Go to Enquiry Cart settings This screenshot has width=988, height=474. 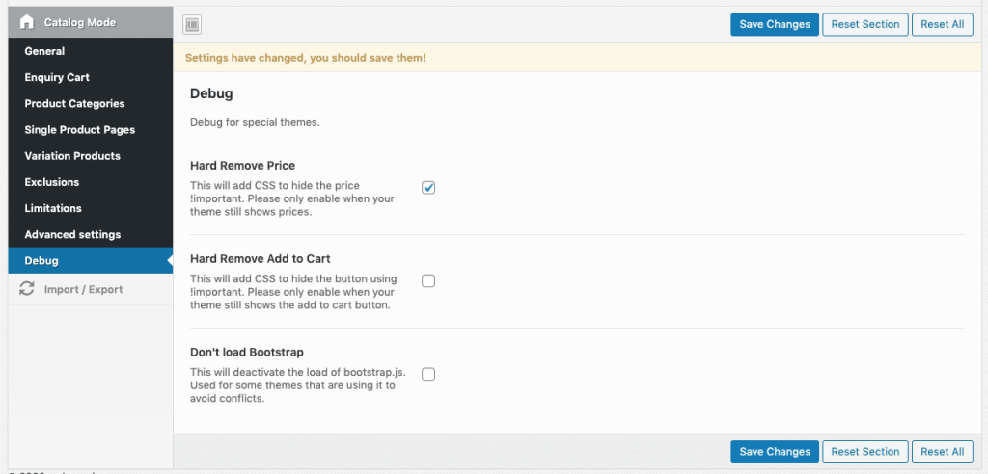coord(57,77)
